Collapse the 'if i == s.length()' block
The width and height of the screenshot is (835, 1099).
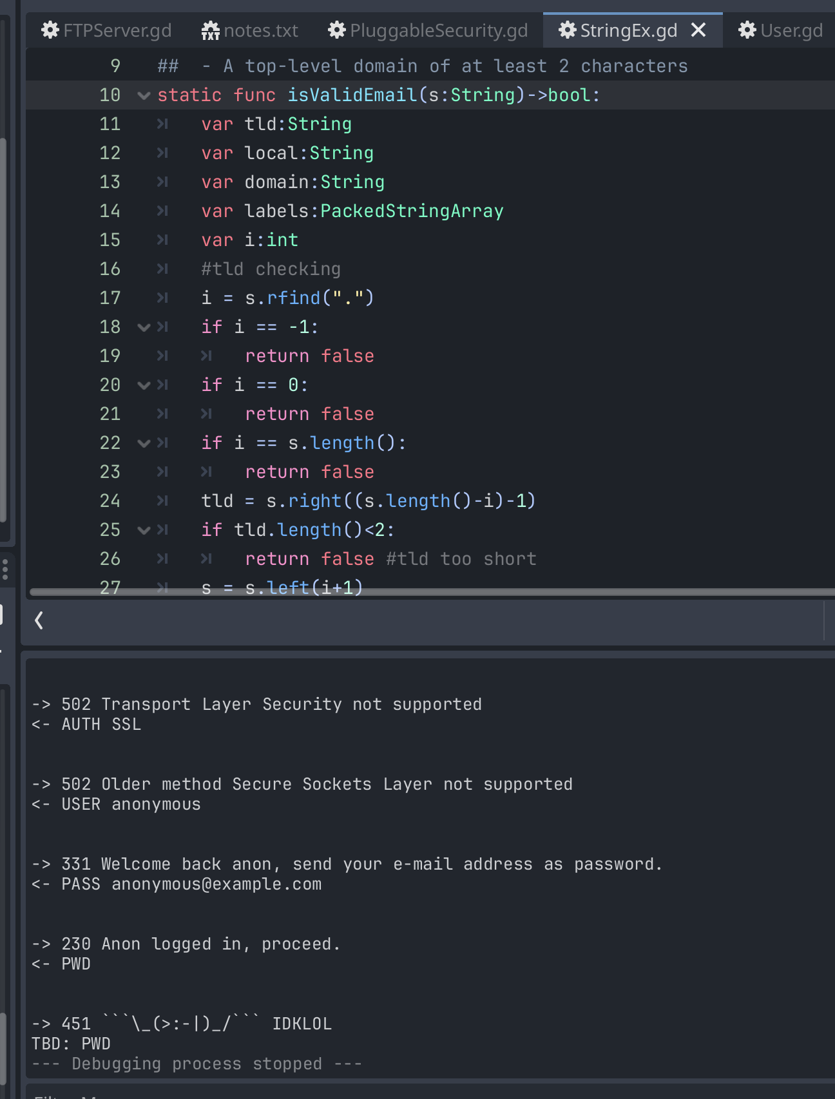click(x=144, y=444)
